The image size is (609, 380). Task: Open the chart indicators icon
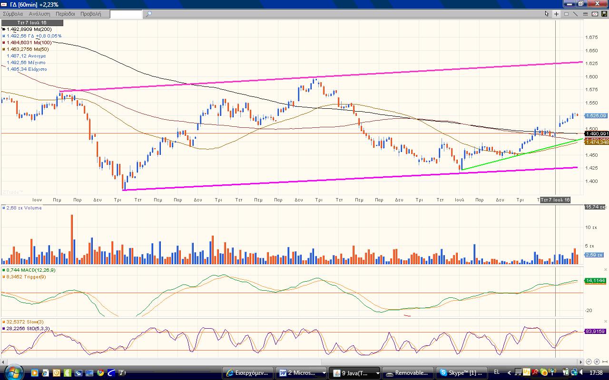[x=595, y=14]
